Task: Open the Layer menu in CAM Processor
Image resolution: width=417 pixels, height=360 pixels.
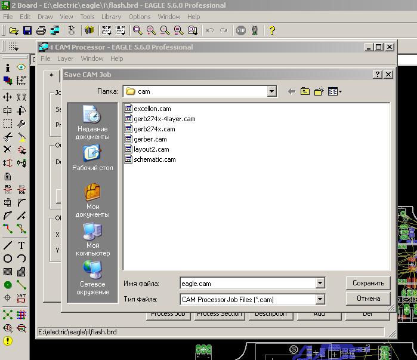Action: pos(65,59)
